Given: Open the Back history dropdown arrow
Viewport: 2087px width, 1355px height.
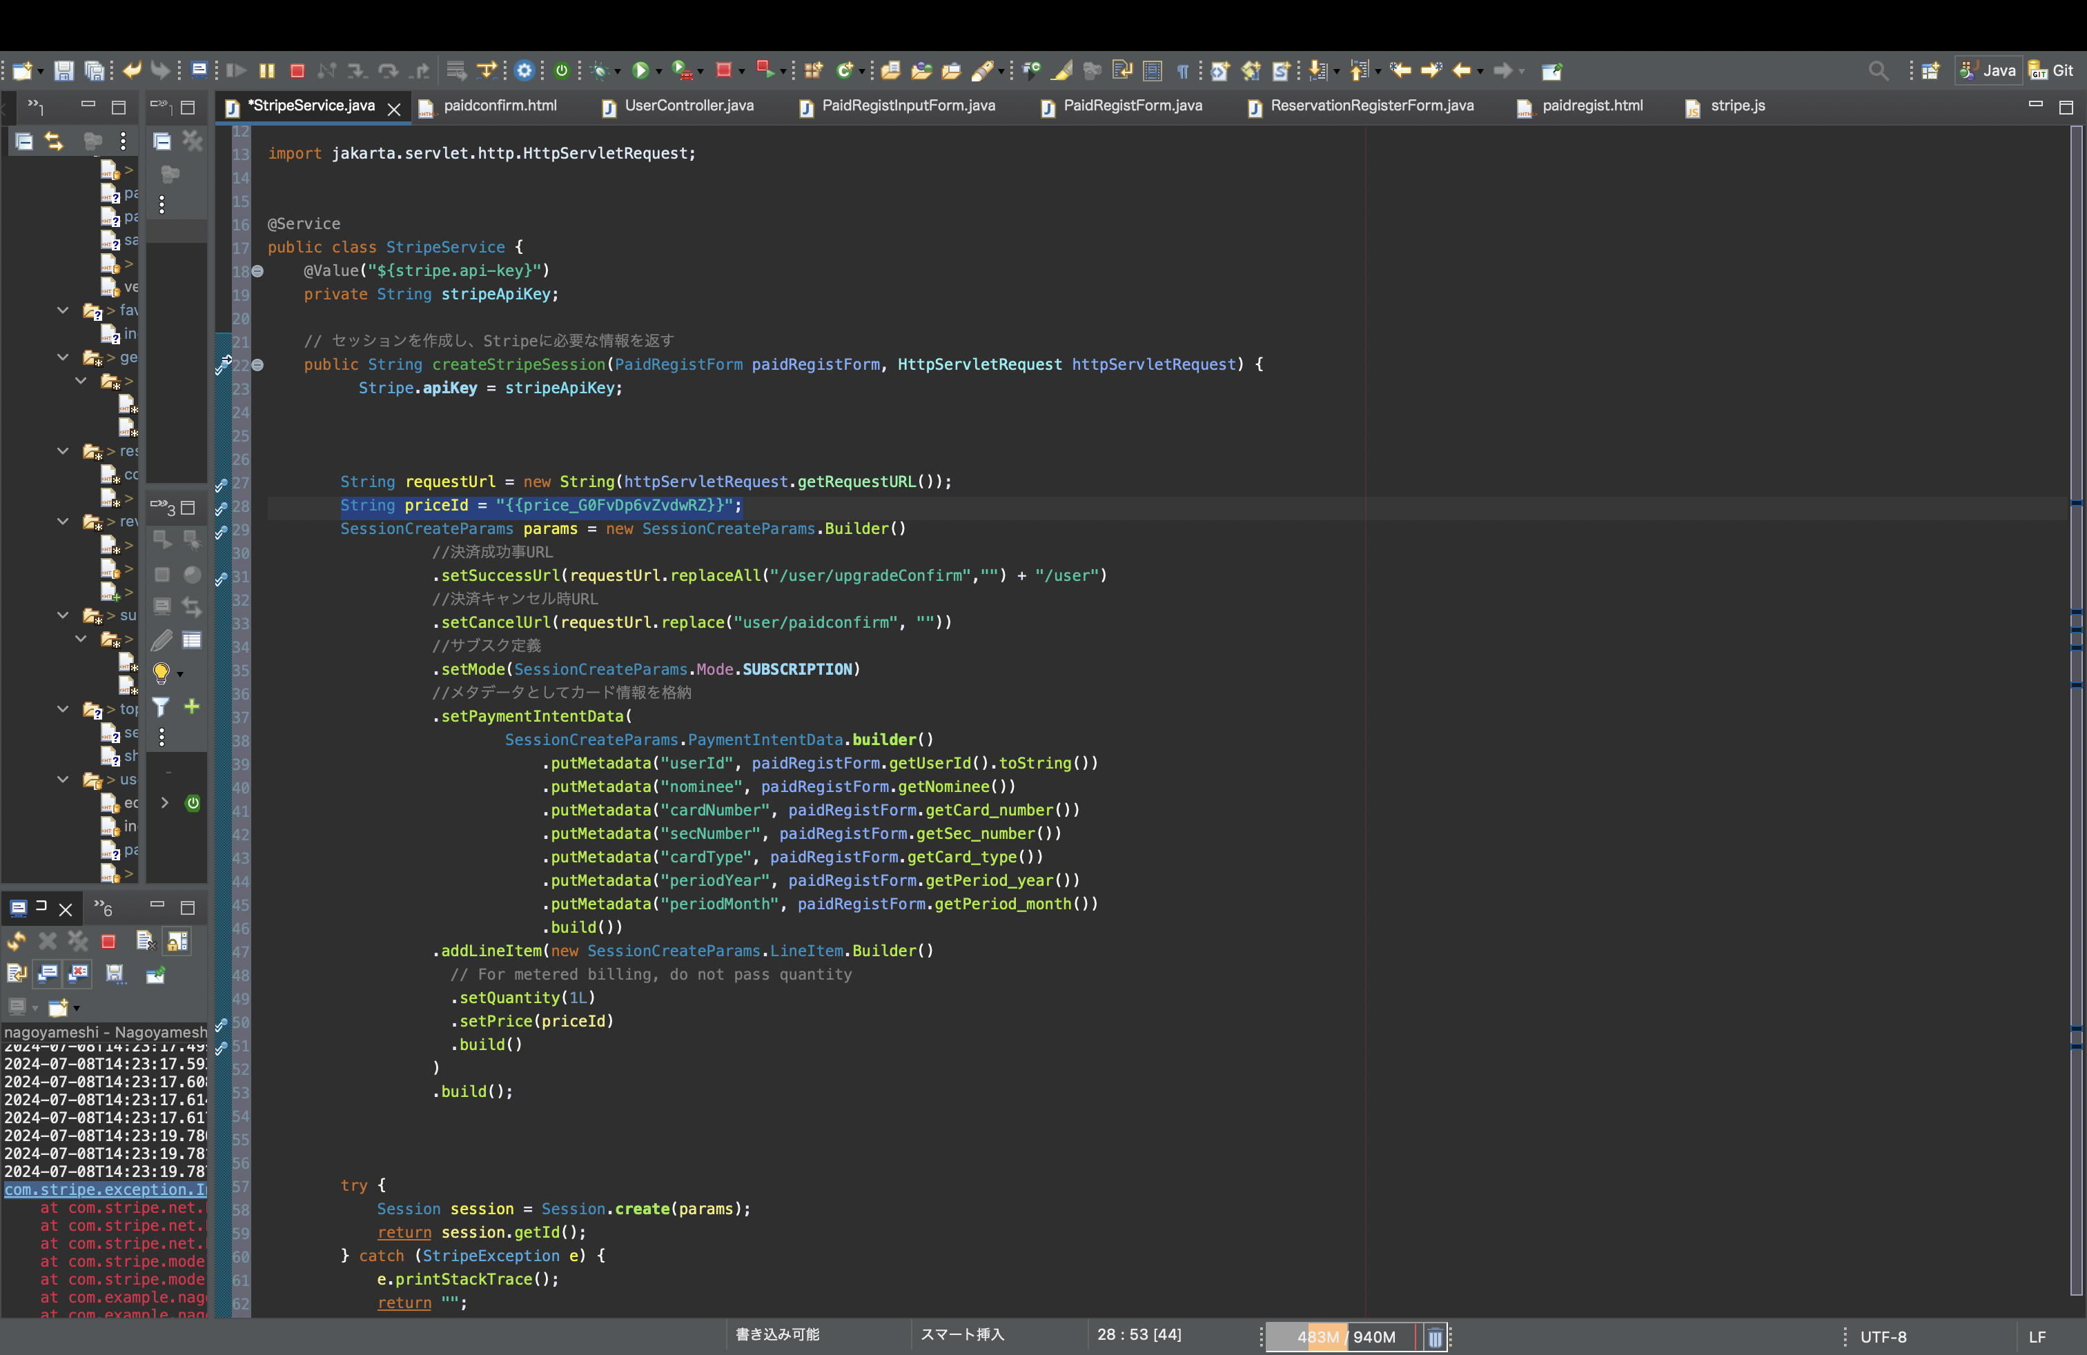Looking at the screenshot, I should (x=1480, y=72).
